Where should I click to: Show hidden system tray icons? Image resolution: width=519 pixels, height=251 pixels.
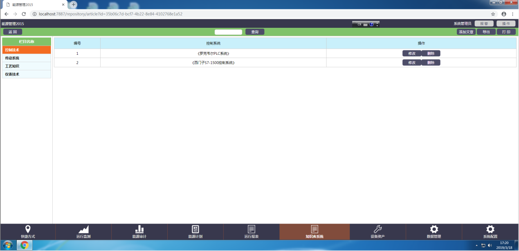coord(476,245)
